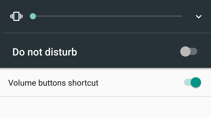Select the Volume buttons shortcut label
This screenshot has width=211, height=118.
coord(53,83)
